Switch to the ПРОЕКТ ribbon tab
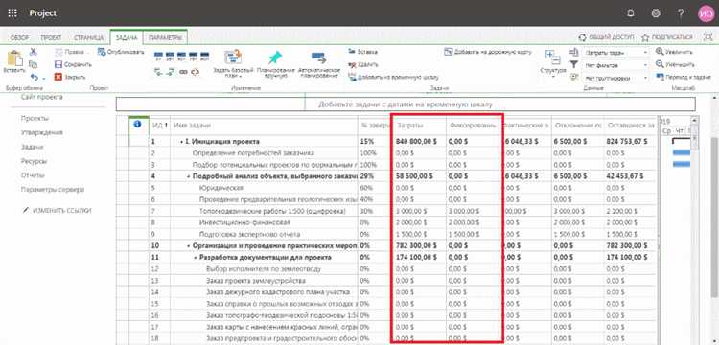The height and width of the screenshot is (345, 719). tap(51, 38)
